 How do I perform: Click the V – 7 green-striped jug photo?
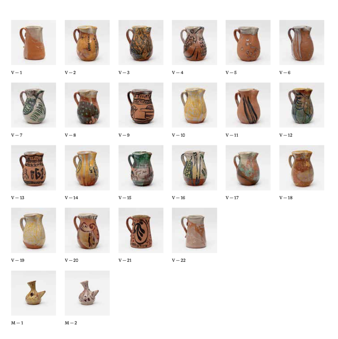(x=33, y=105)
